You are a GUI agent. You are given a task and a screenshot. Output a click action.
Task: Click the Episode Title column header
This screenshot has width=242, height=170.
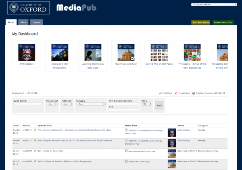[45, 125]
